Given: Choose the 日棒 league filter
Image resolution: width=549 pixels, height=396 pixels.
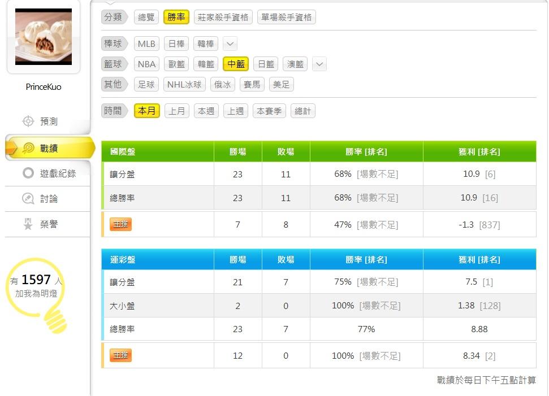Looking at the screenshot, I should [176, 43].
